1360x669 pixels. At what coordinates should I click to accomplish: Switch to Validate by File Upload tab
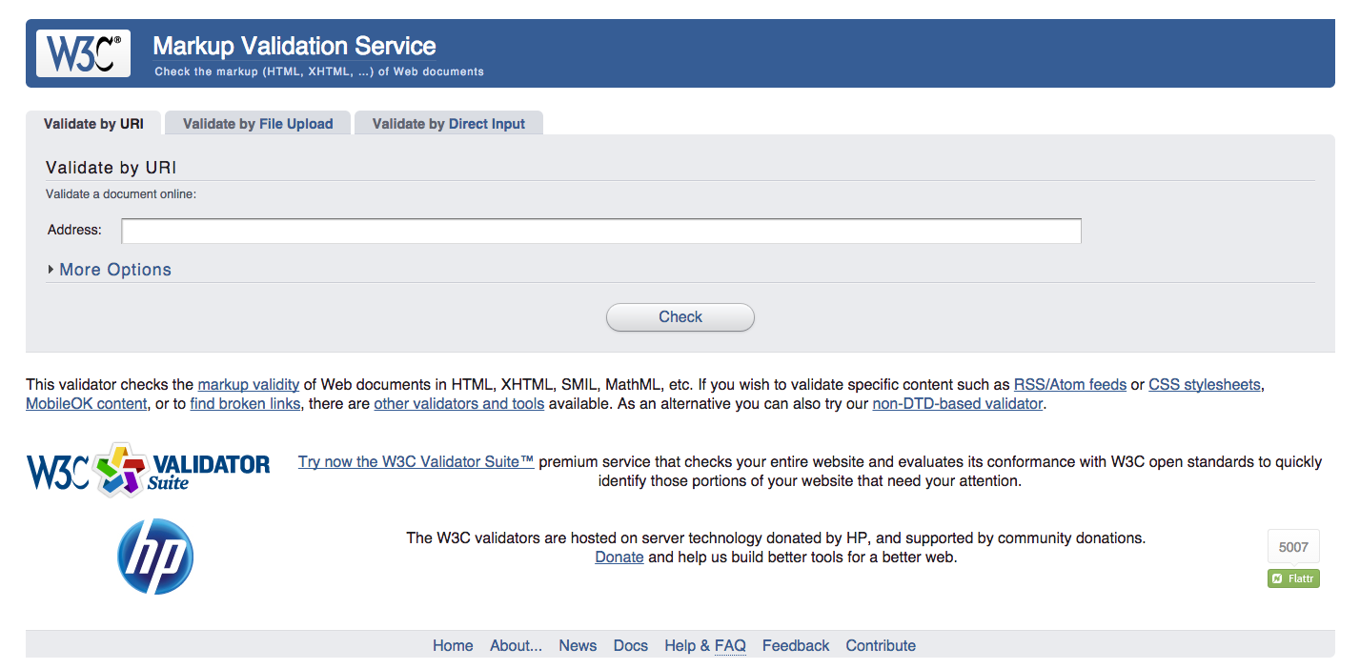[x=257, y=124]
